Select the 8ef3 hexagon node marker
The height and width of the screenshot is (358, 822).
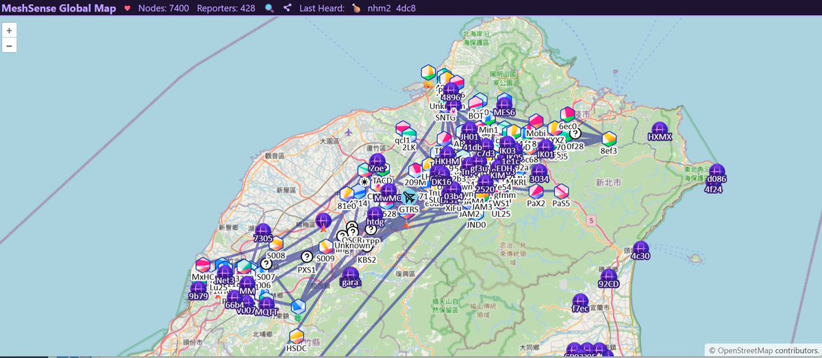click(x=609, y=140)
